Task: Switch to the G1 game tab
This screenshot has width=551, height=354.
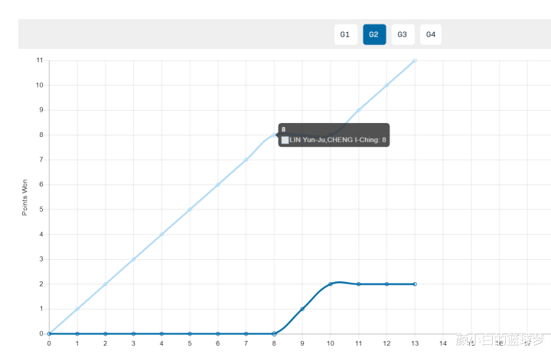Action: coord(345,34)
